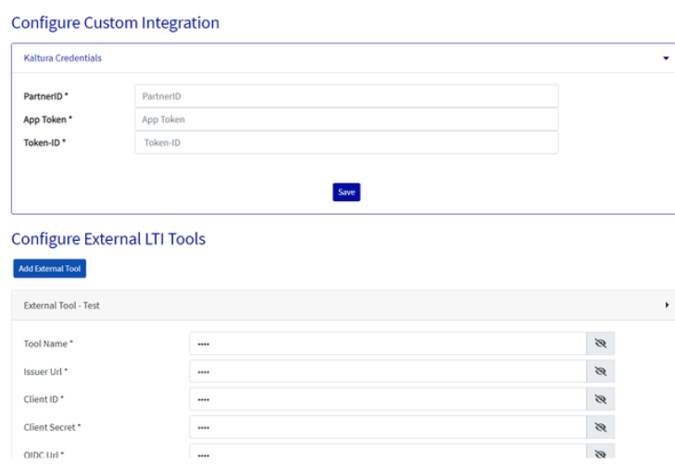Click the Kaltura Credentials header
Image resolution: width=675 pixels, height=465 pixels.
63,58
